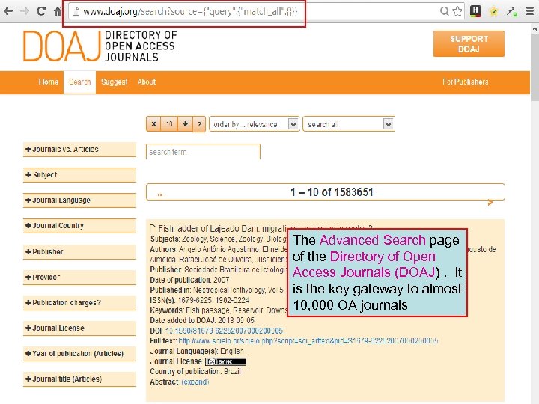Viewport: 539px width, 404px height.
Task: Click the yellow star extension icon
Action: [493, 11]
